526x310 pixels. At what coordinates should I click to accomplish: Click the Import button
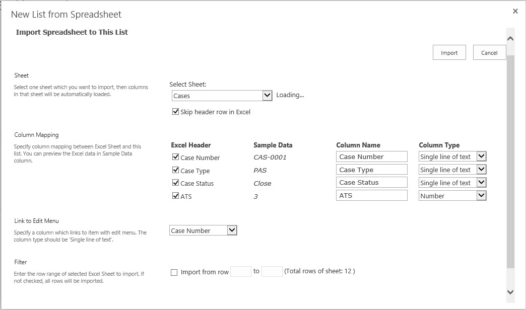[x=449, y=53]
